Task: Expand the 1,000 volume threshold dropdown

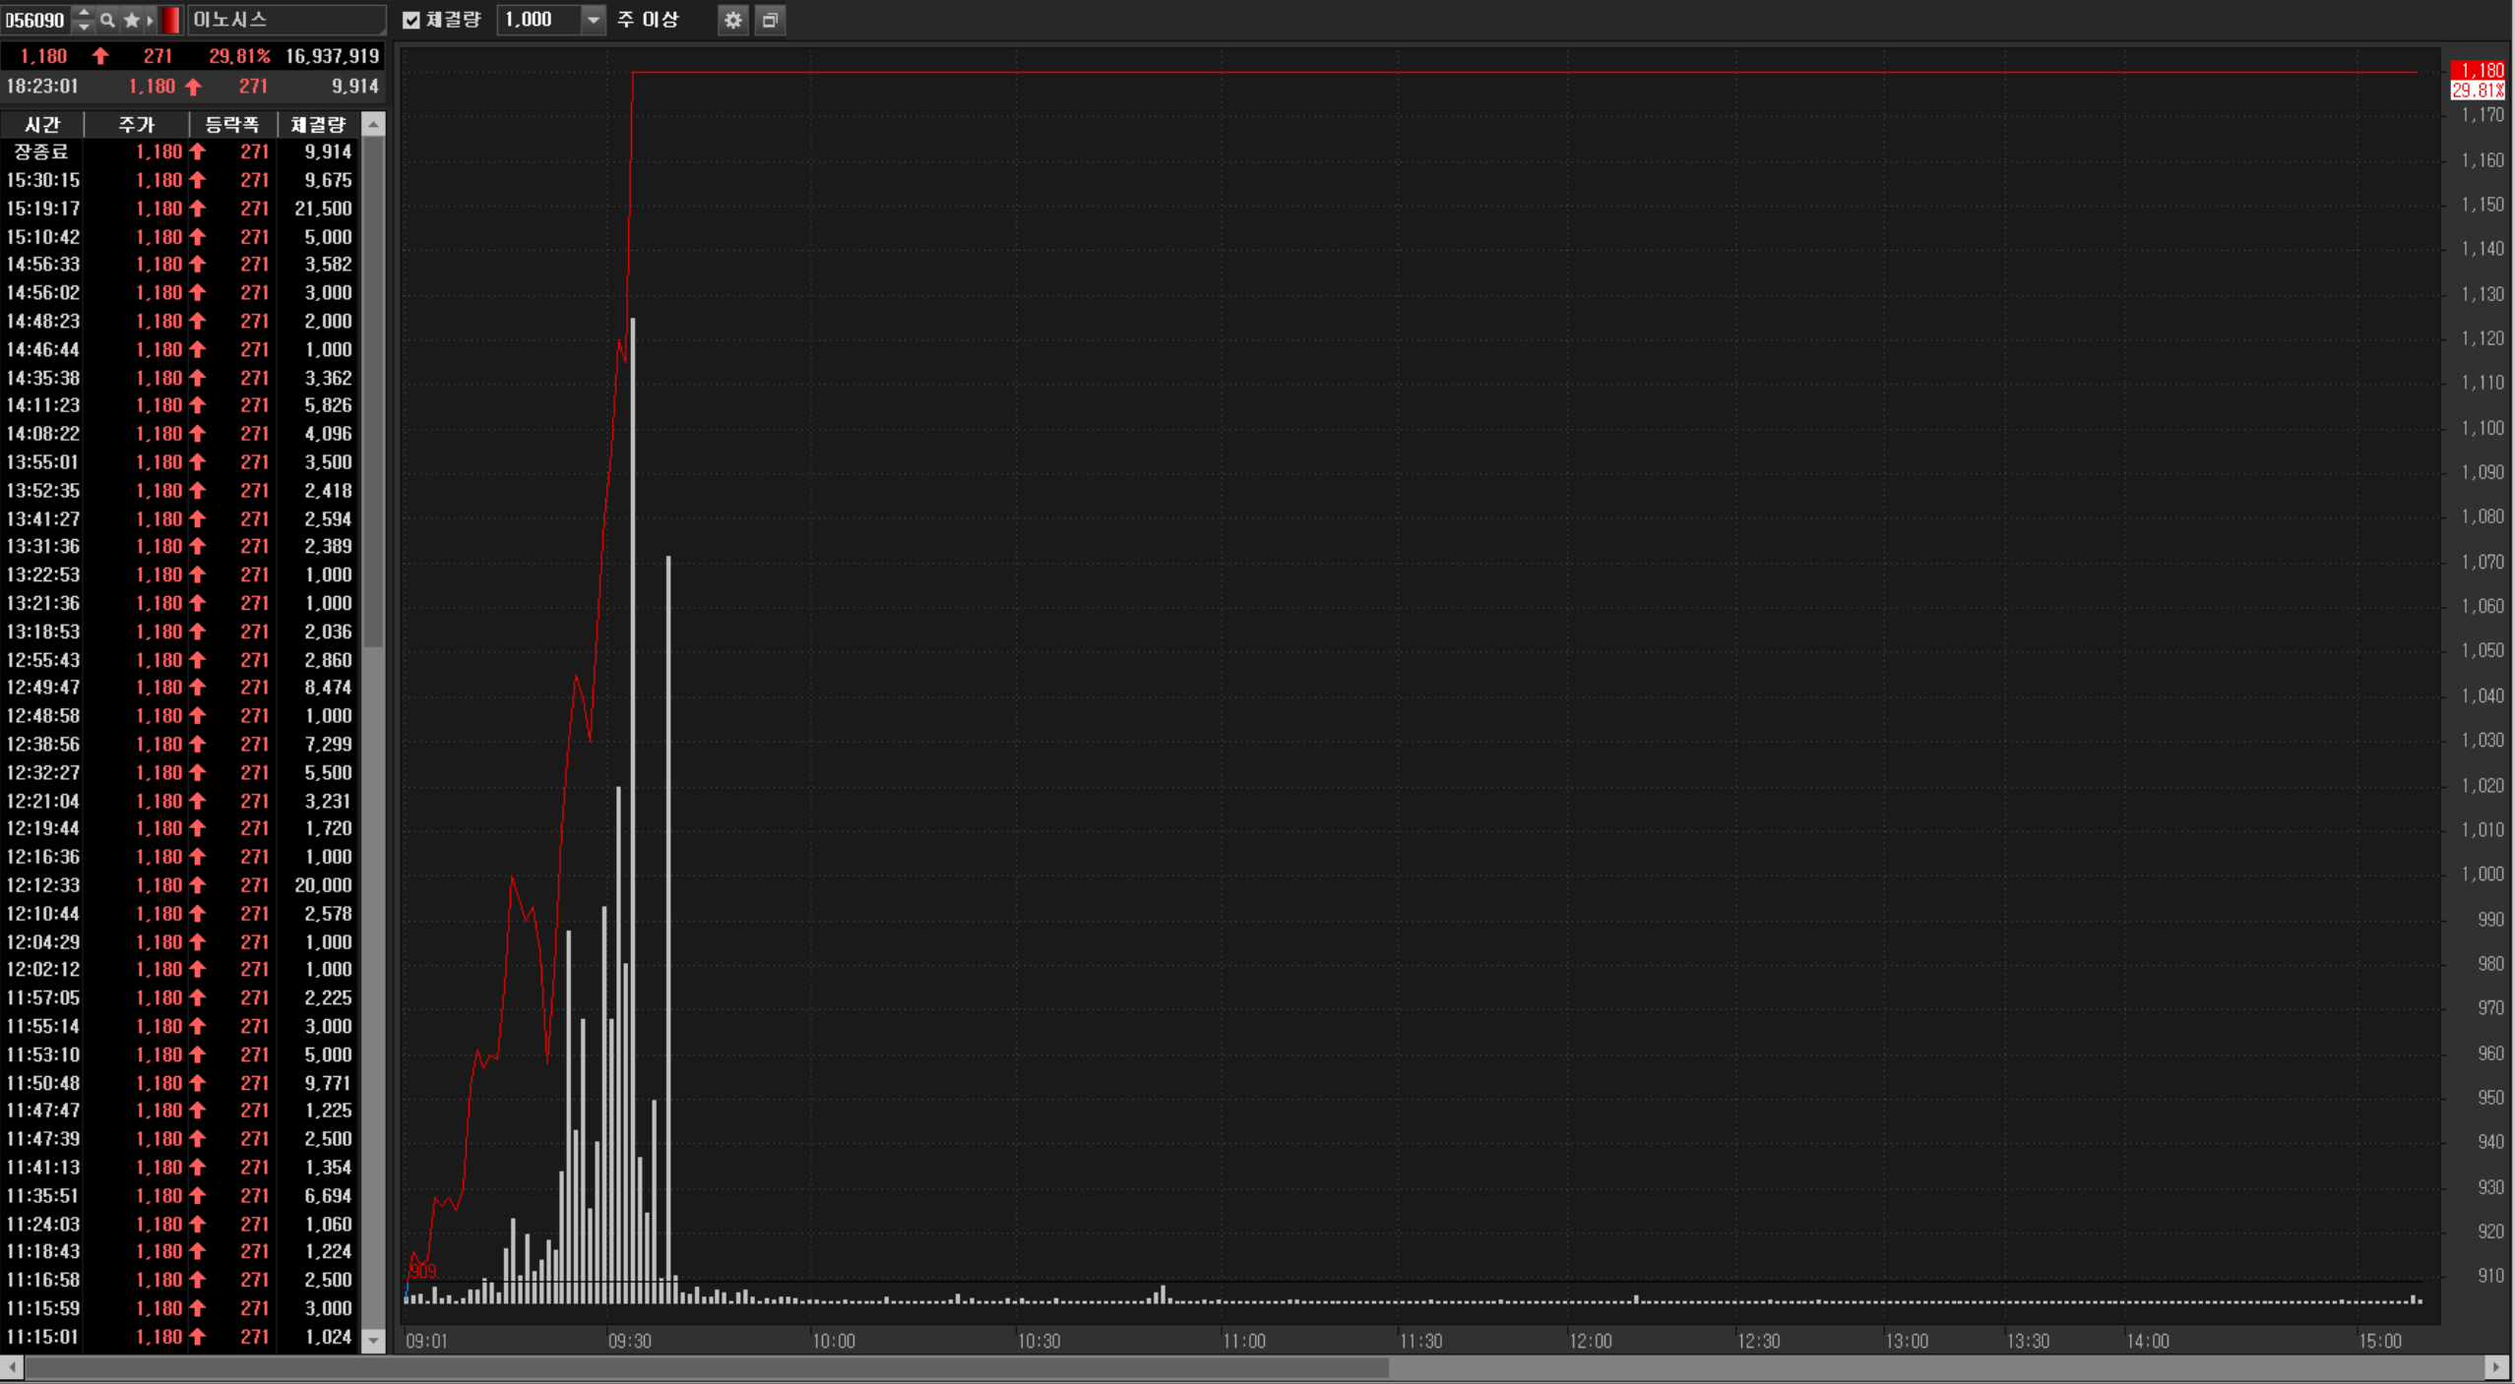Action: coord(593,20)
